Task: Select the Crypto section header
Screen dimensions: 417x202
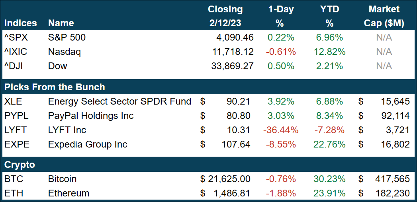Action: point(20,165)
